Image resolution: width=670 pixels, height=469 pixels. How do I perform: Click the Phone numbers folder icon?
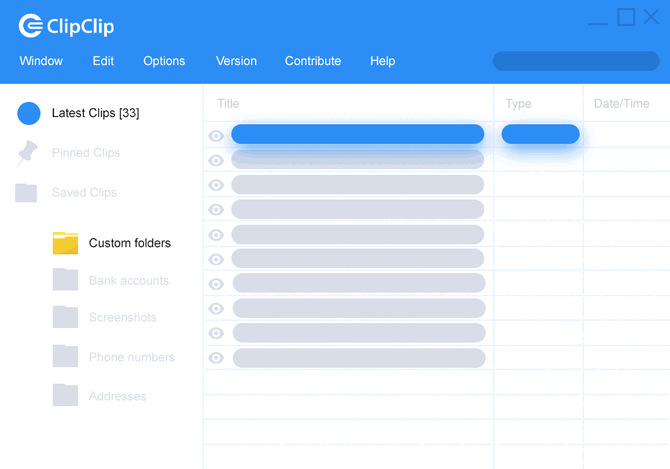(65, 356)
